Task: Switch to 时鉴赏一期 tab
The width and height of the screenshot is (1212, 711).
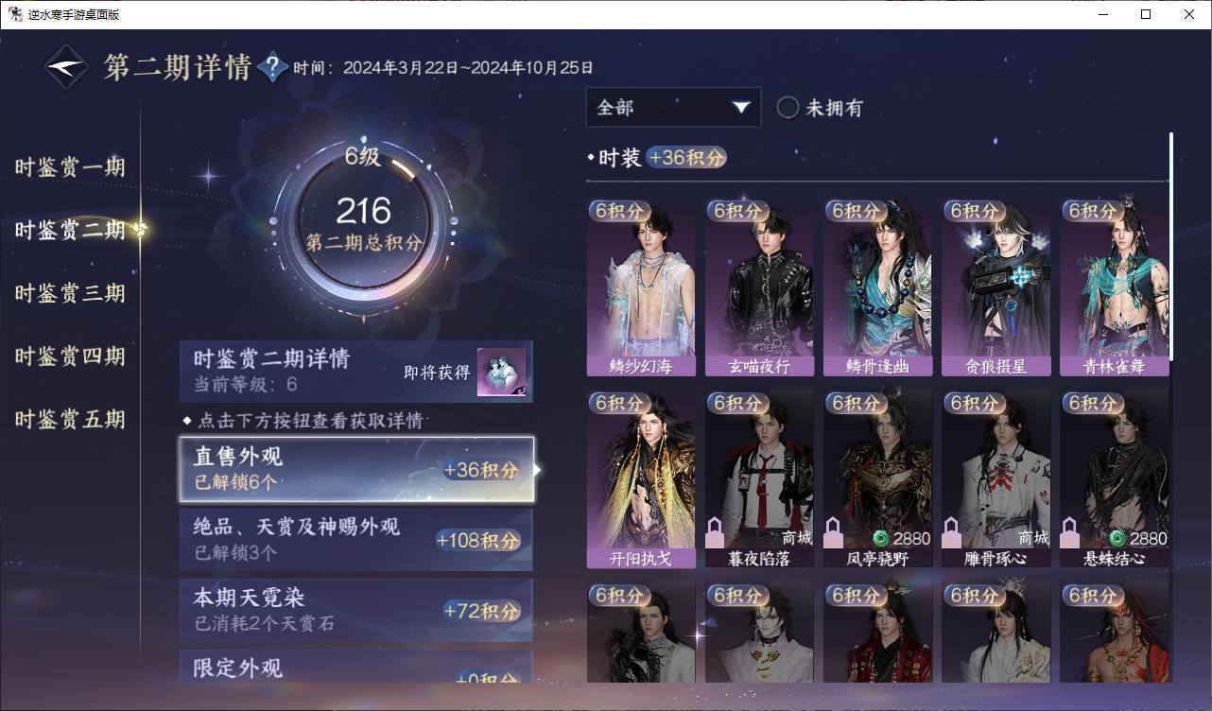Action: [70, 167]
